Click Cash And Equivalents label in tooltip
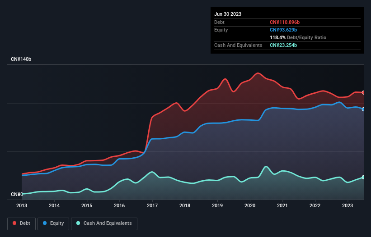Screen dimensions: 371x237 click(238, 45)
